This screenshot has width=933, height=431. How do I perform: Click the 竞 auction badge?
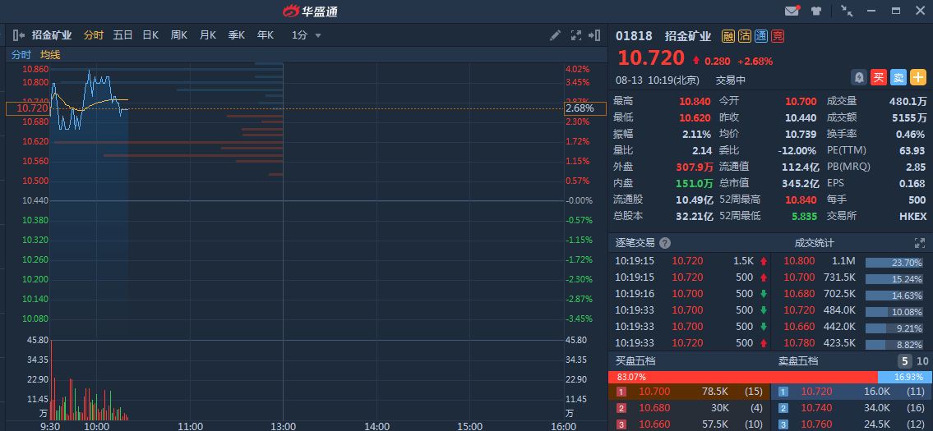[777, 36]
